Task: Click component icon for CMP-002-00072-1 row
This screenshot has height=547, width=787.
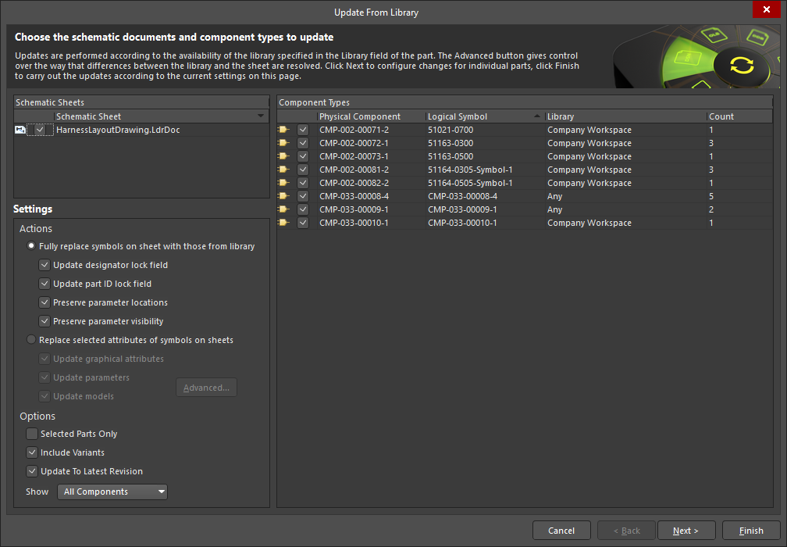Action: [283, 143]
